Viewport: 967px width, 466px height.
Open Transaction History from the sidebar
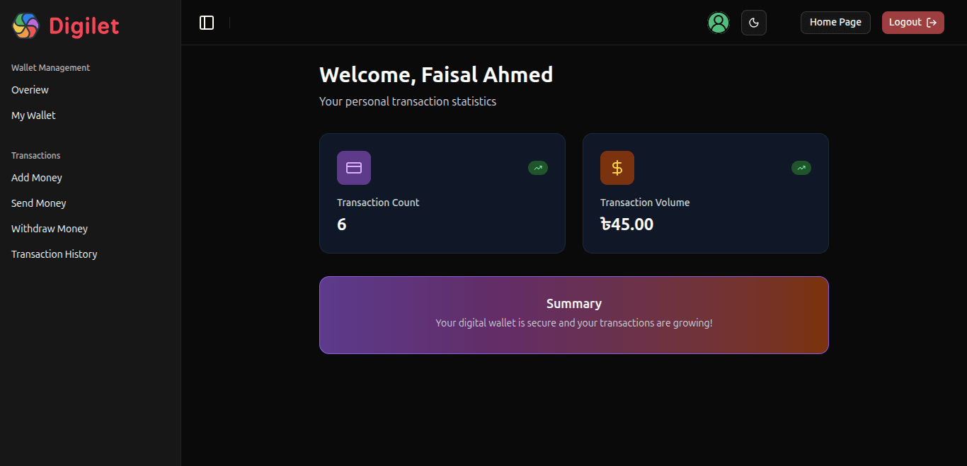(x=54, y=254)
